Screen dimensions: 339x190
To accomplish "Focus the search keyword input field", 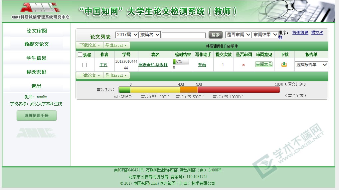I will click(x=184, y=35).
